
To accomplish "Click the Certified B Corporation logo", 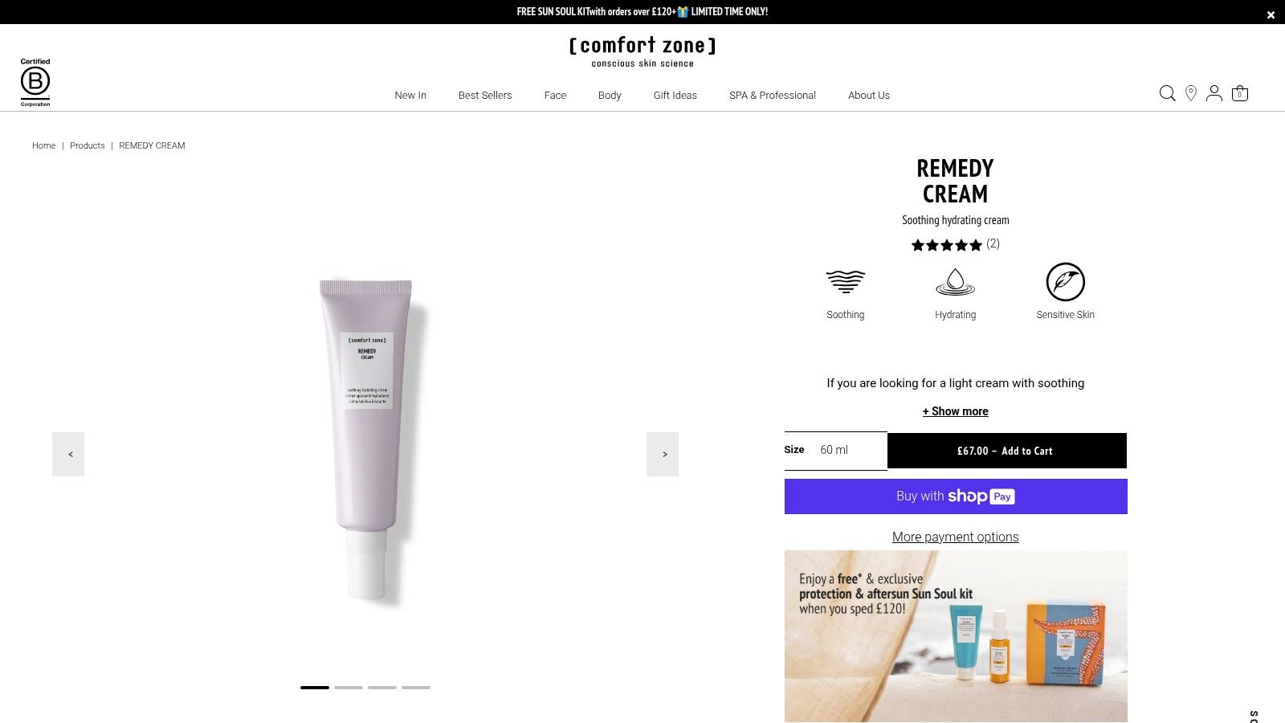I will click(35, 82).
